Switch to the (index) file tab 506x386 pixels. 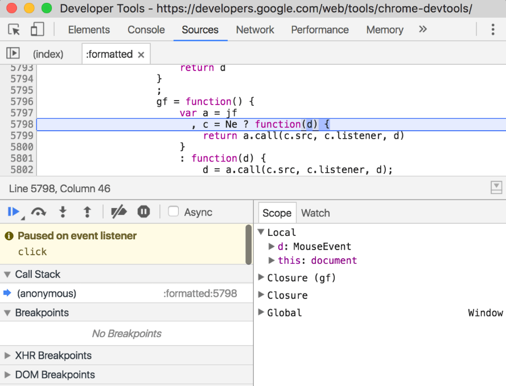[48, 54]
